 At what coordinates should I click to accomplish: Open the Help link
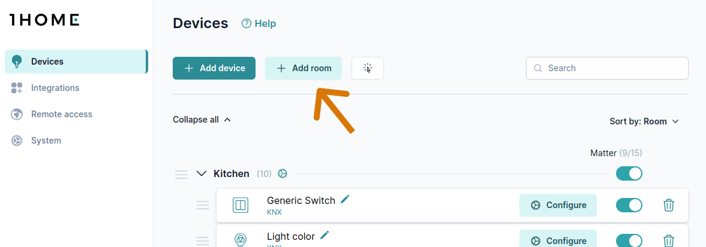[x=259, y=24]
